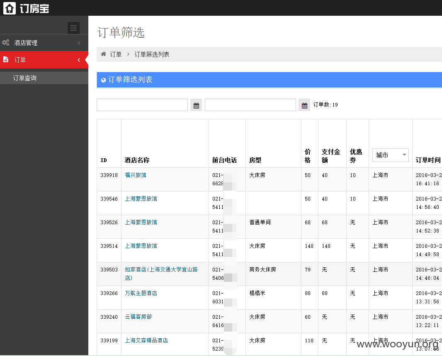442x356 pixels.
Task: Click price 118 in order 339199
Action: pos(309,341)
